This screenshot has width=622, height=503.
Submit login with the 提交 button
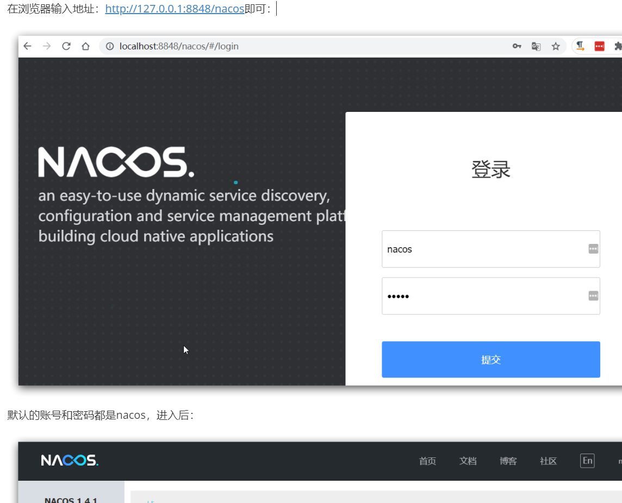(491, 360)
